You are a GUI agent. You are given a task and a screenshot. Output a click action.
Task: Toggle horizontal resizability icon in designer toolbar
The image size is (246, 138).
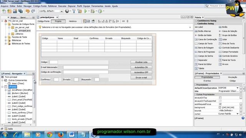point(123,21)
